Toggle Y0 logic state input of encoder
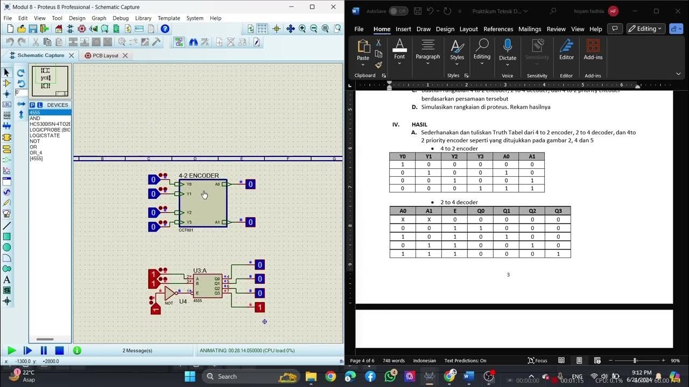The height and width of the screenshot is (387, 689). 153,180
